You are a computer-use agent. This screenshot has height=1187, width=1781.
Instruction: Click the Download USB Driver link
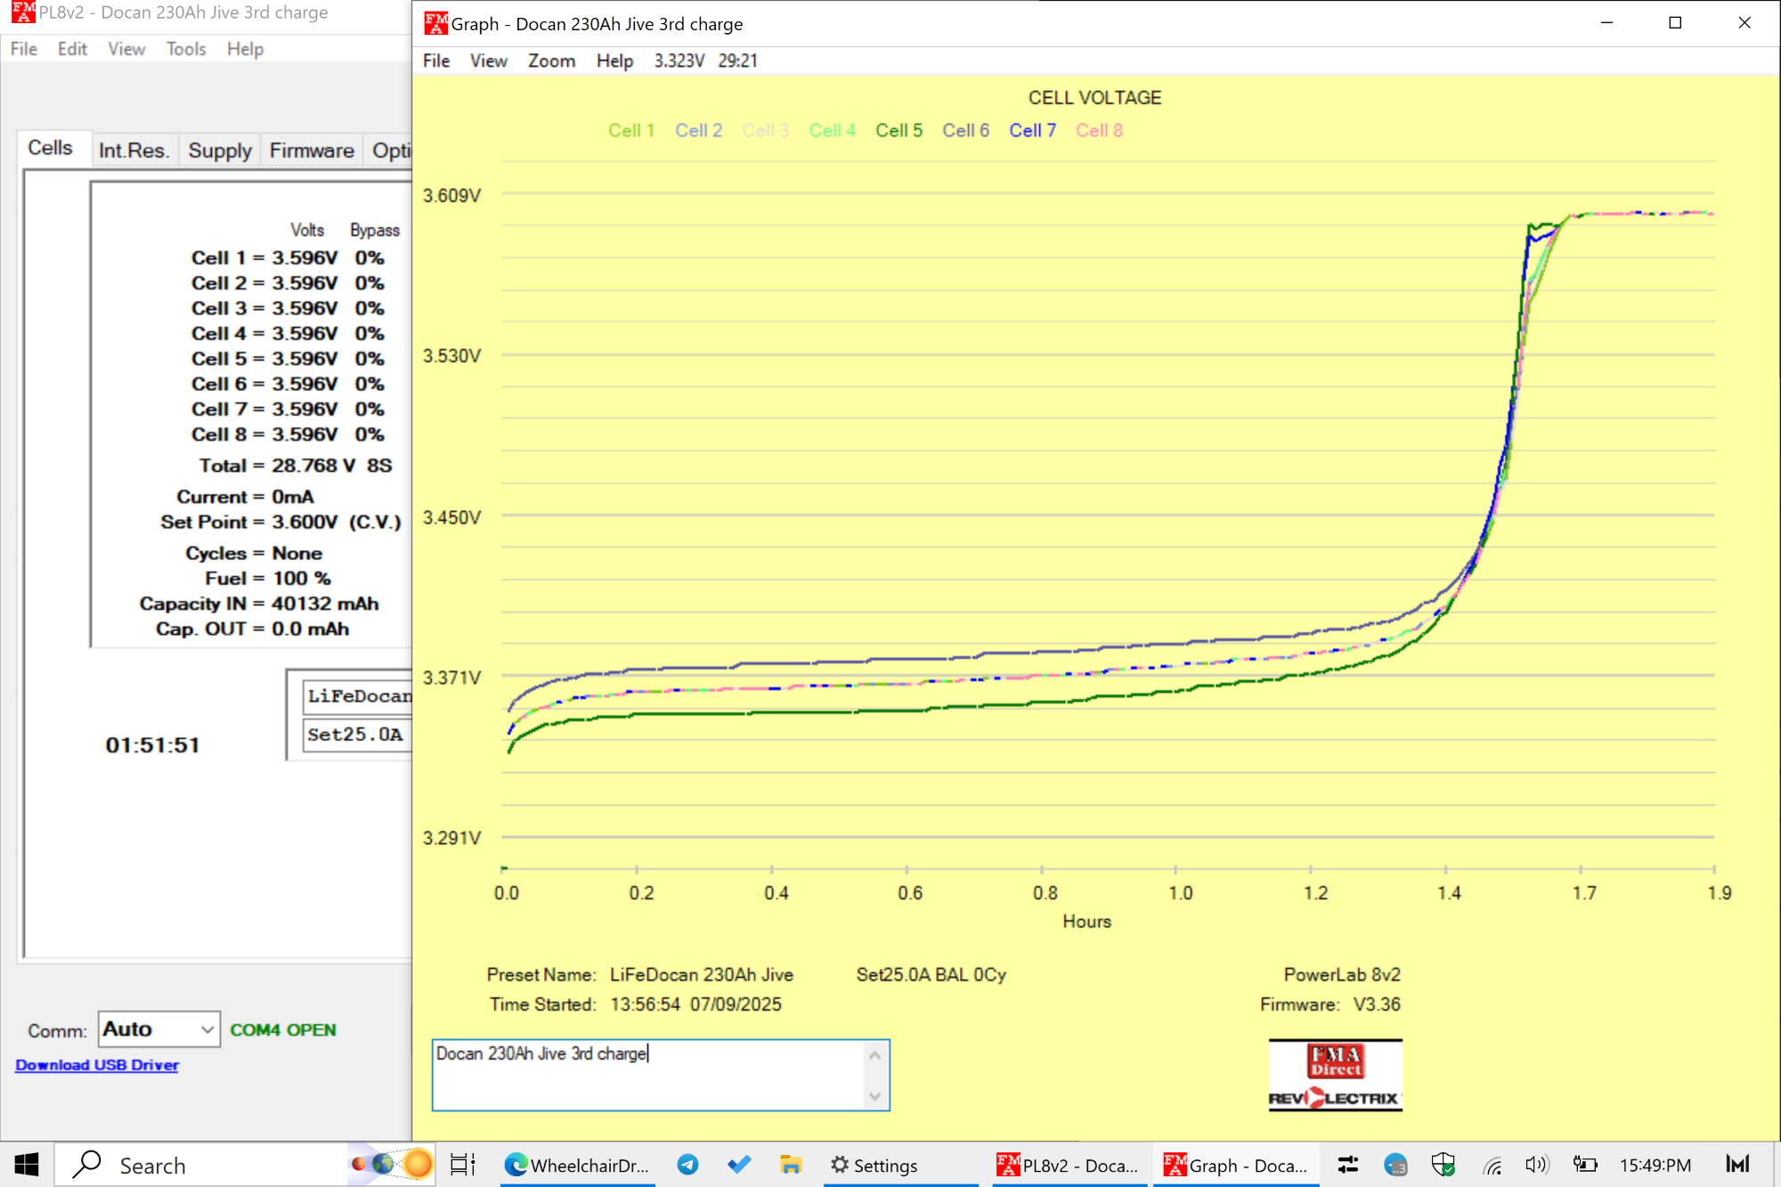(x=97, y=1065)
